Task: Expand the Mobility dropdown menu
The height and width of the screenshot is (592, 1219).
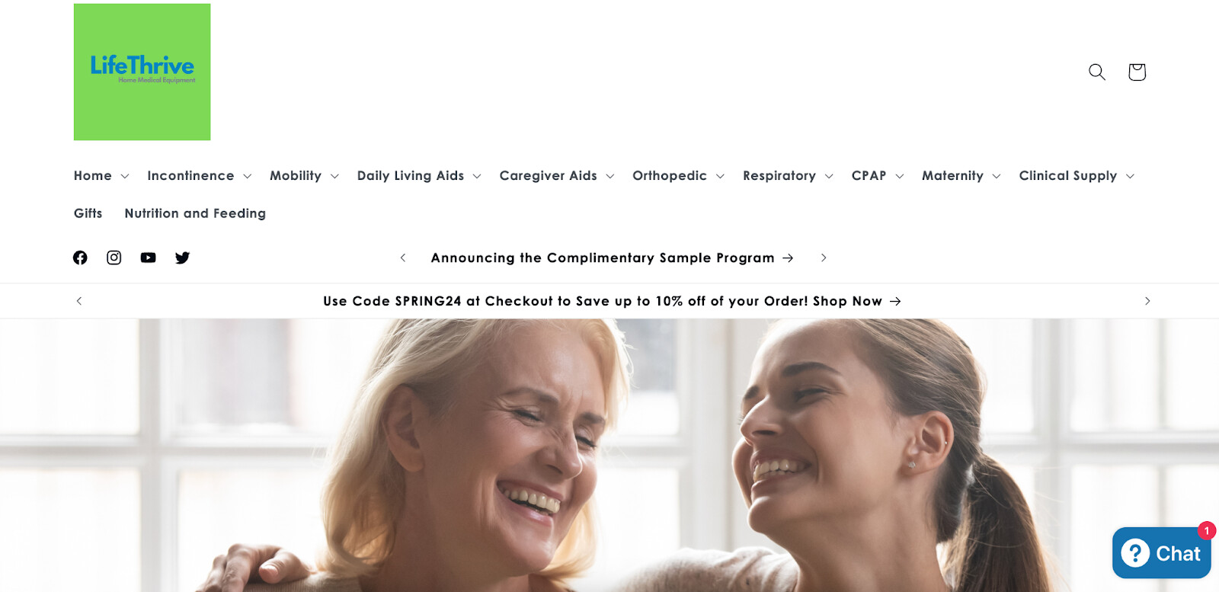Action: click(305, 176)
